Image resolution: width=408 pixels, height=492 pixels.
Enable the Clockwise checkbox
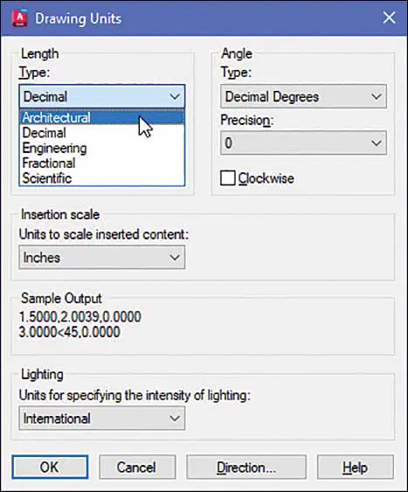pyautogui.click(x=228, y=178)
